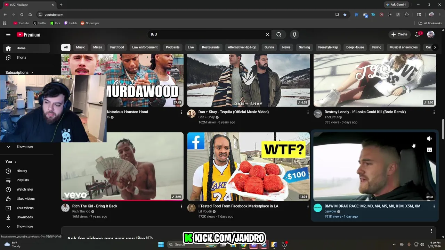
Task: Bookmark this page with the star
Action: point(345,15)
